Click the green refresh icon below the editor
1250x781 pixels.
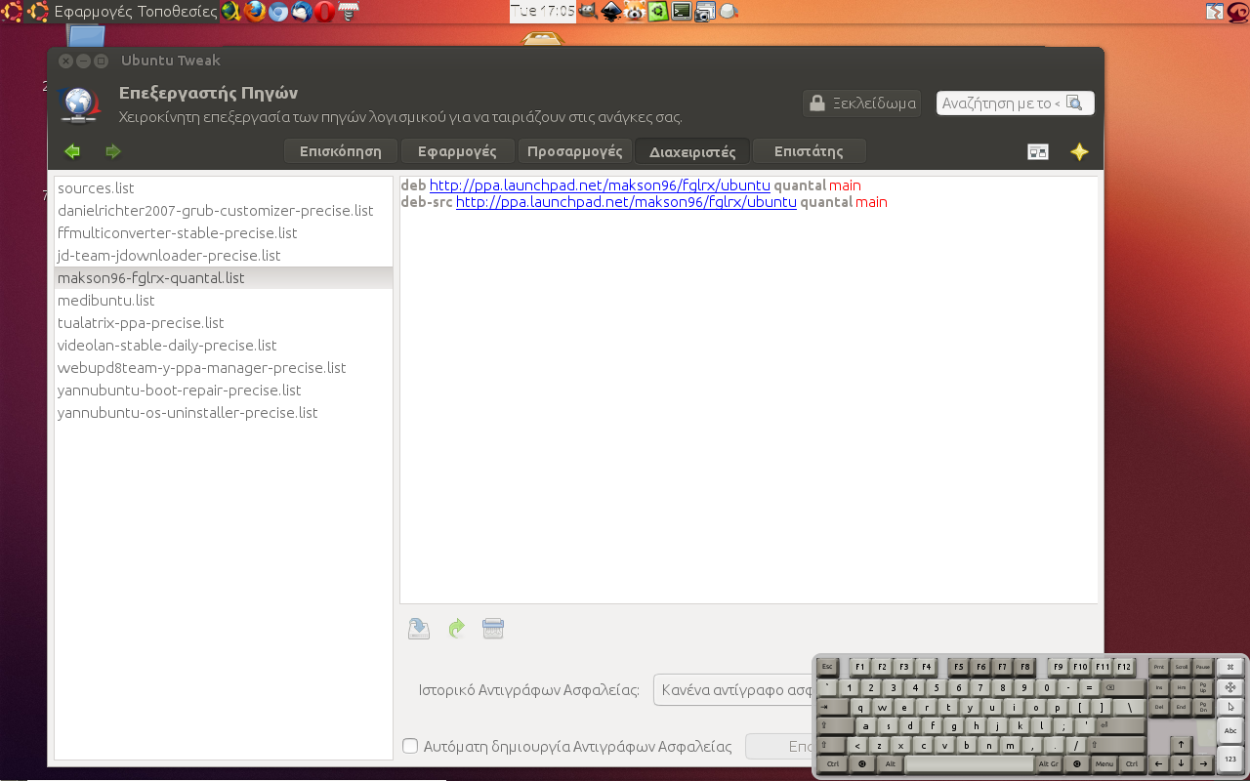click(x=456, y=629)
